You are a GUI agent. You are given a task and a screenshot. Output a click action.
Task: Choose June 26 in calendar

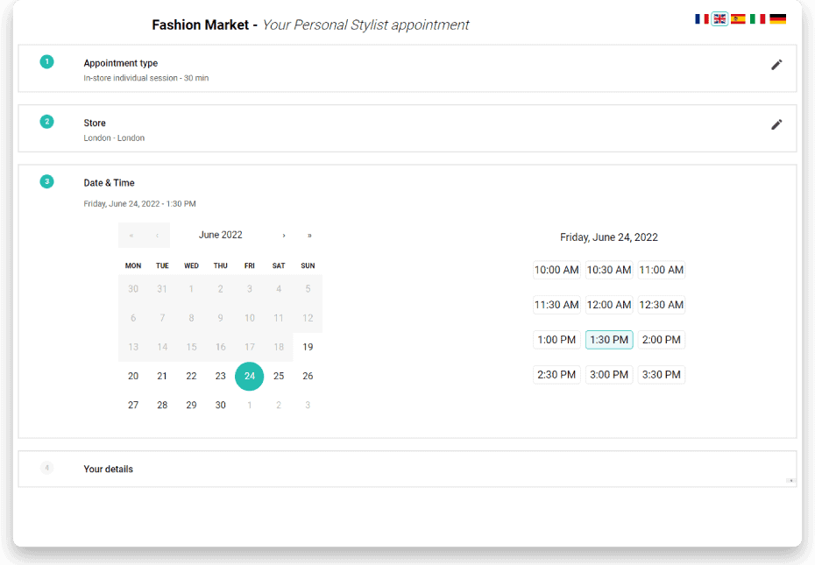[x=308, y=376]
